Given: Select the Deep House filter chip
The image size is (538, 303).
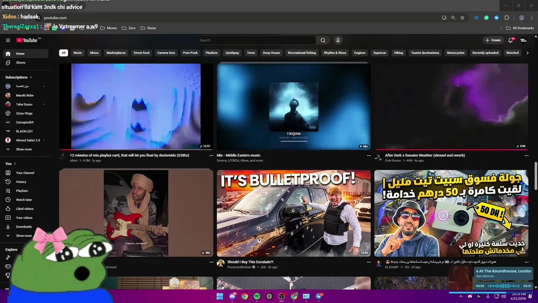Looking at the screenshot, I should pyautogui.click(x=272, y=53).
